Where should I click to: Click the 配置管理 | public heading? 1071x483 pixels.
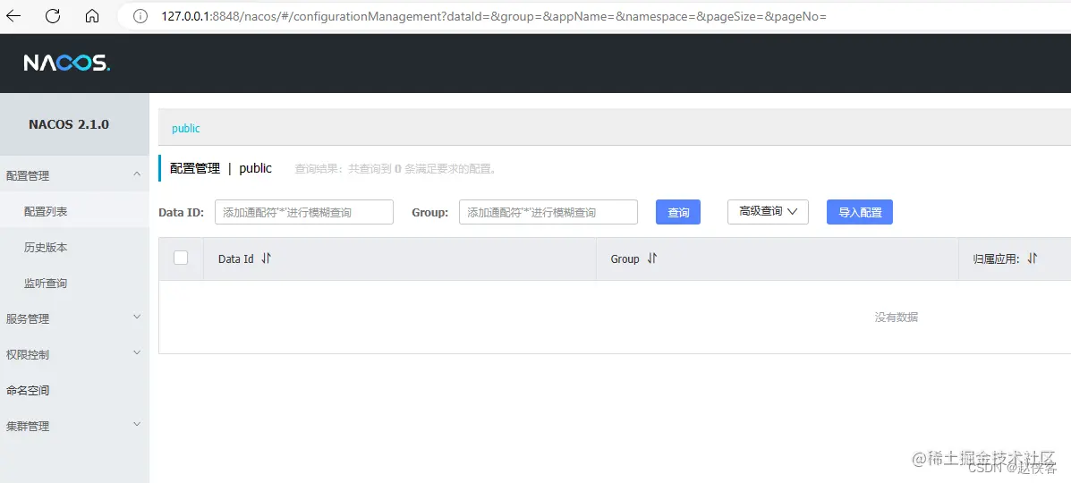pyautogui.click(x=221, y=168)
